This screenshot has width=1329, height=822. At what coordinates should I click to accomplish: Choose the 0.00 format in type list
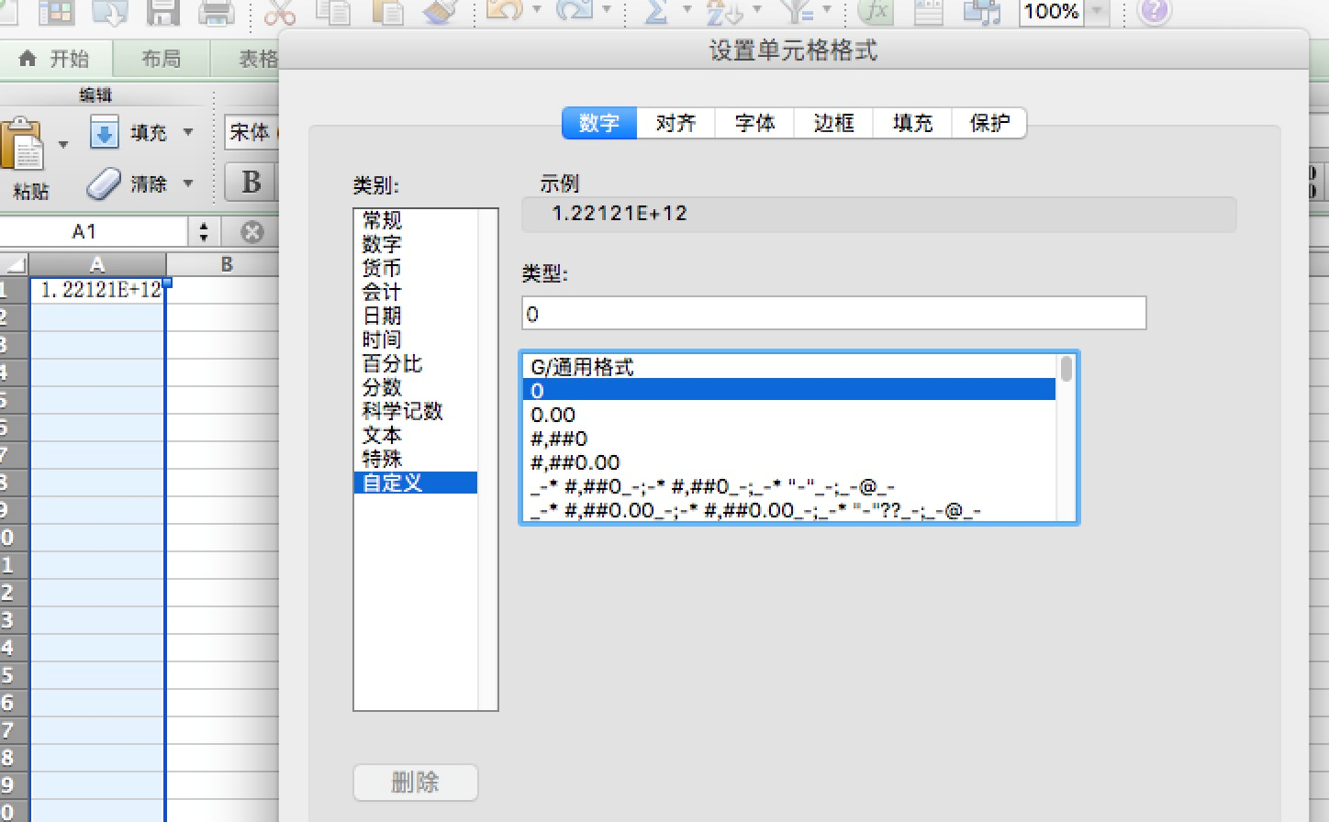[x=553, y=415]
